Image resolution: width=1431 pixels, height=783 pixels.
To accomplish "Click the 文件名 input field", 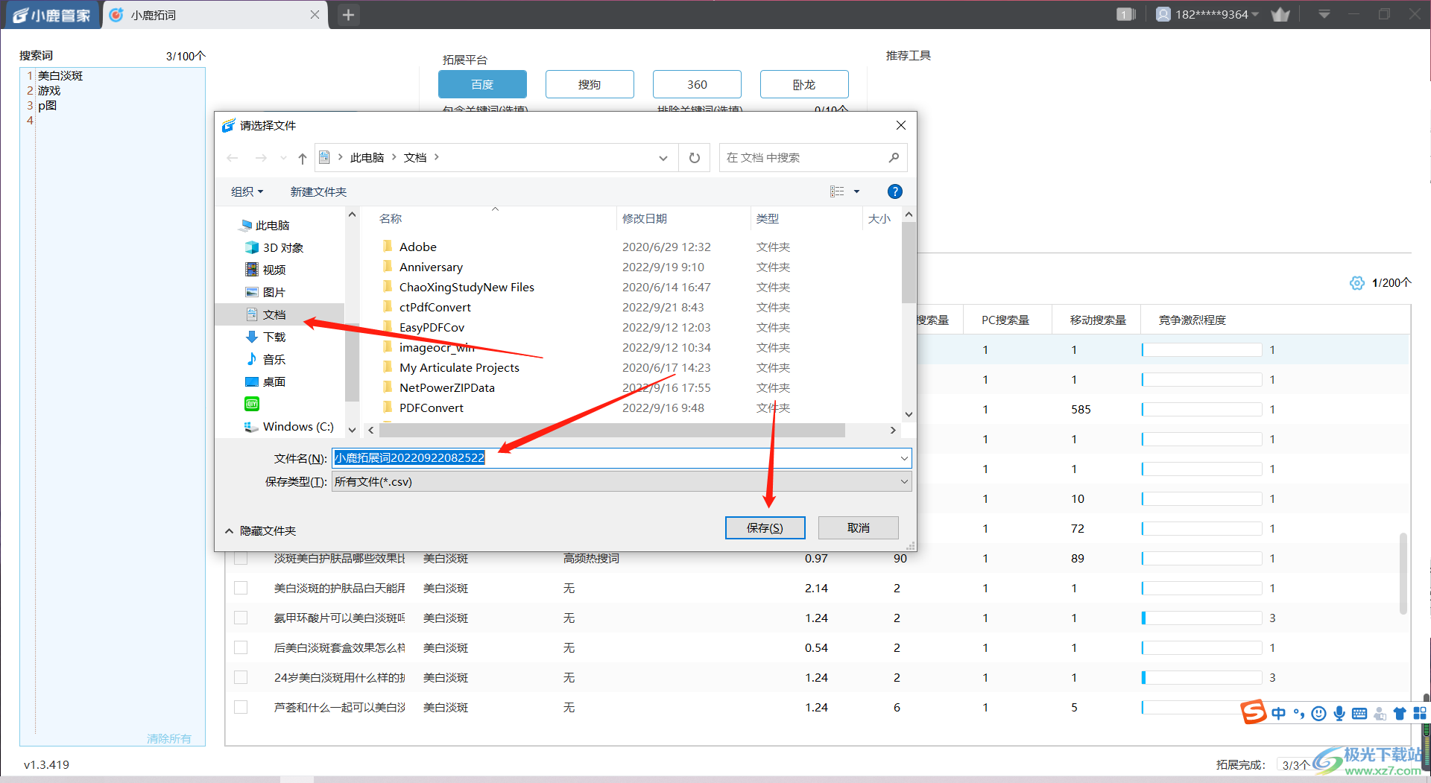I will pos(621,458).
